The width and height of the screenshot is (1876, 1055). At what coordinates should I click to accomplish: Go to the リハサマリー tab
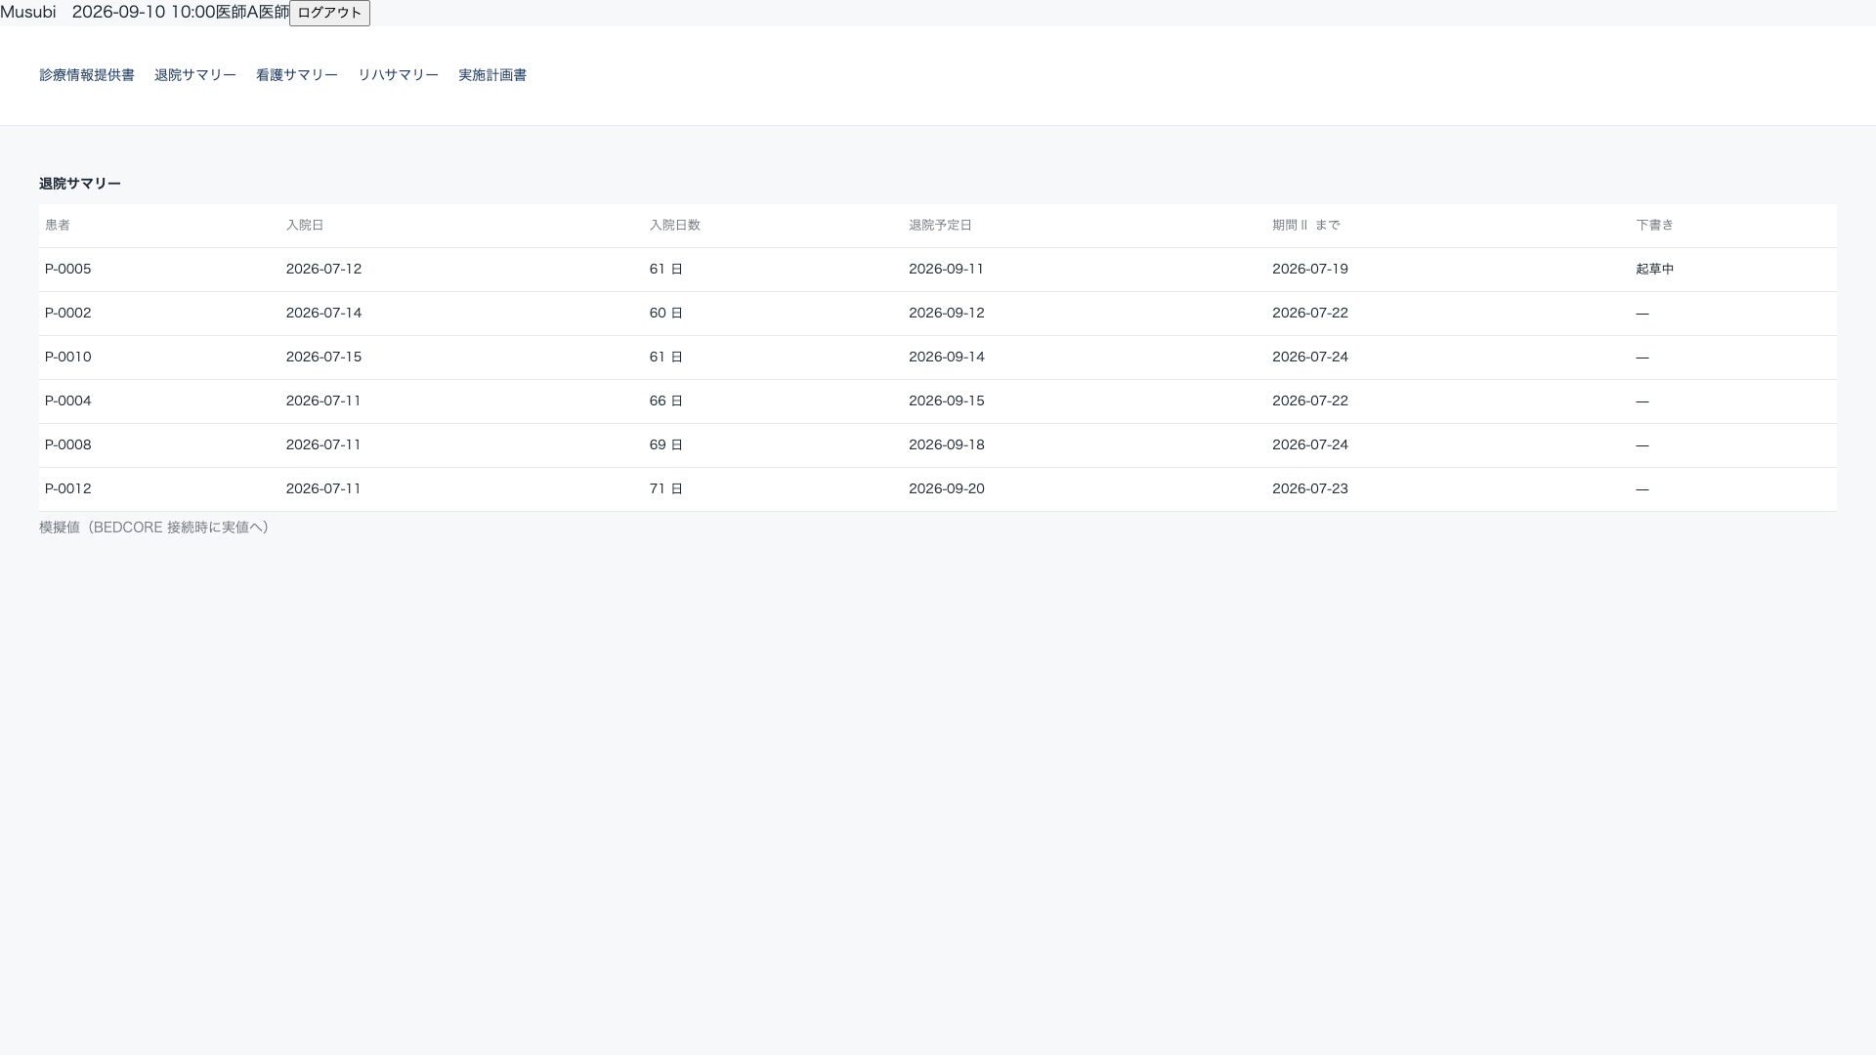(x=398, y=75)
